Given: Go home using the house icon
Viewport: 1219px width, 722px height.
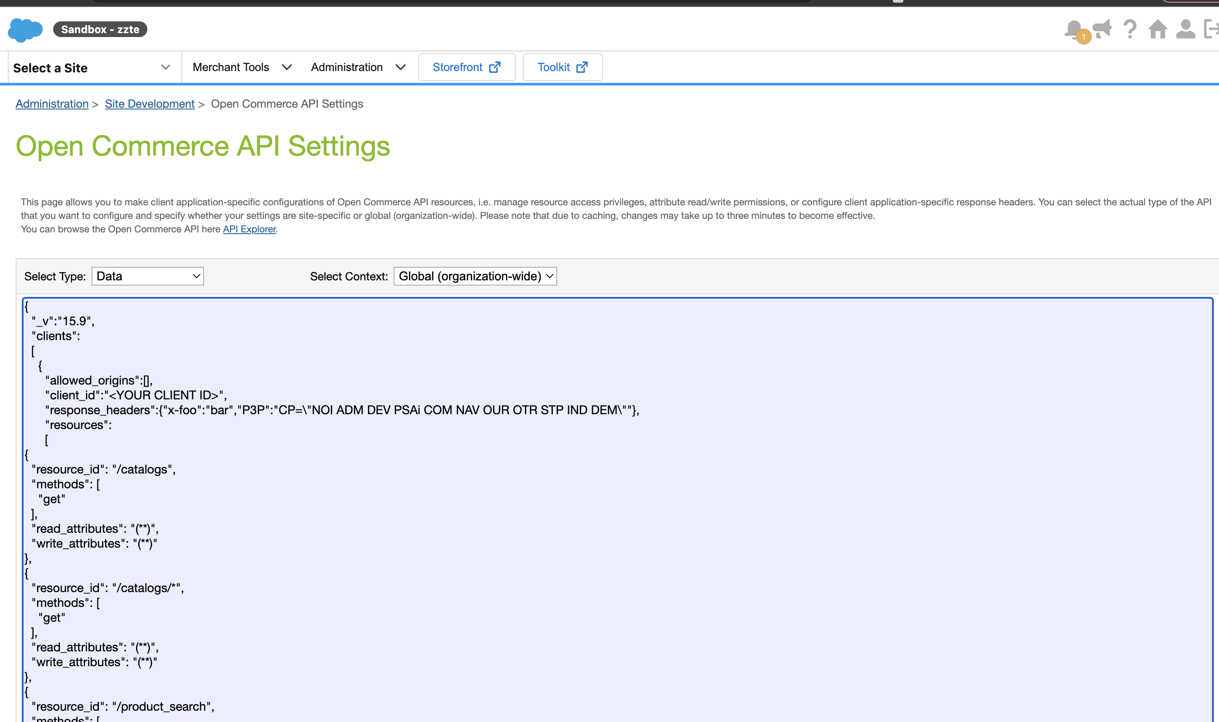Looking at the screenshot, I should pyautogui.click(x=1158, y=29).
